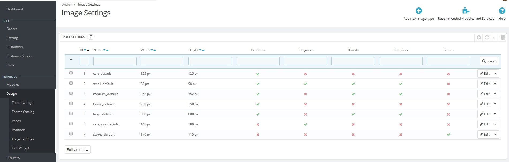The height and width of the screenshot is (162, 509).
Task: Expand Edit dropdown arrow for home_default
Action: (x=495, y=104)
